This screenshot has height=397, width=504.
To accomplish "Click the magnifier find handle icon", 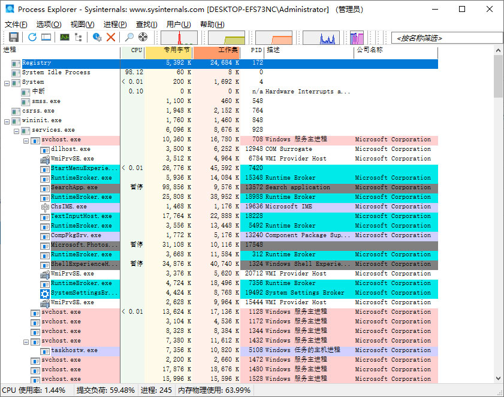I will (129, 37).
